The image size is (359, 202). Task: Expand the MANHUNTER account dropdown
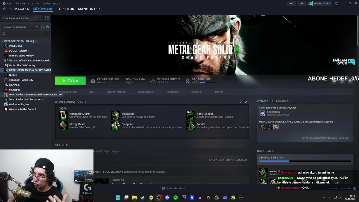[320, 3]
